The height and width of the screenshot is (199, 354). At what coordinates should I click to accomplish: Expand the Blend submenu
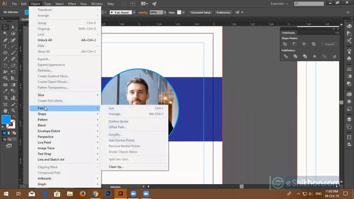(65, 125)
